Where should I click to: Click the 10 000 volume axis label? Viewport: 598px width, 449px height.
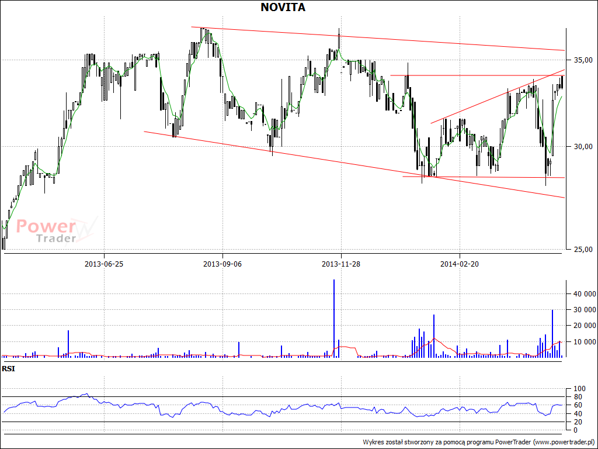coord(583,341)
